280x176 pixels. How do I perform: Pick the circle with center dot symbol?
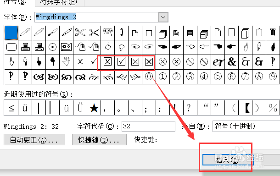(53, 47)
